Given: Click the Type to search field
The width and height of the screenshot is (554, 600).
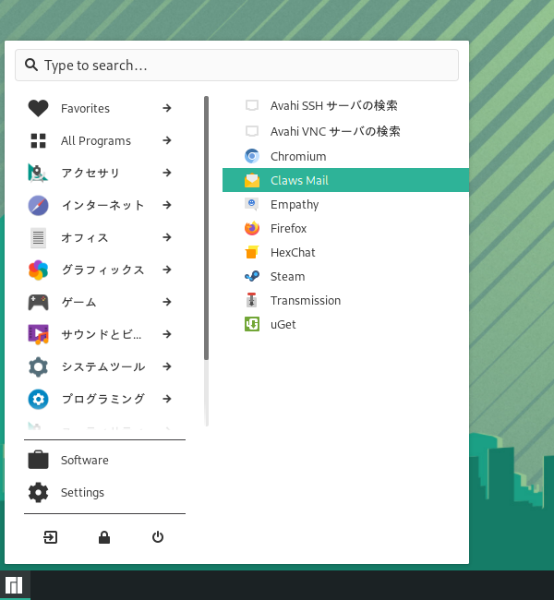Looking at the screenshot, I should [x=236, y=65].
